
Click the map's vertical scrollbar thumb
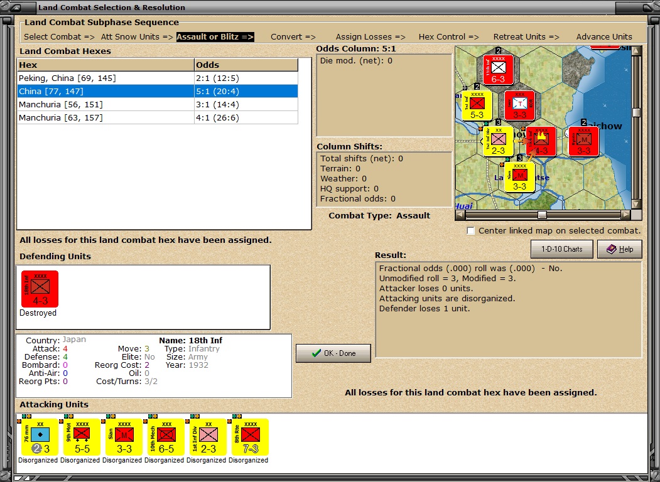coord(636,112)
